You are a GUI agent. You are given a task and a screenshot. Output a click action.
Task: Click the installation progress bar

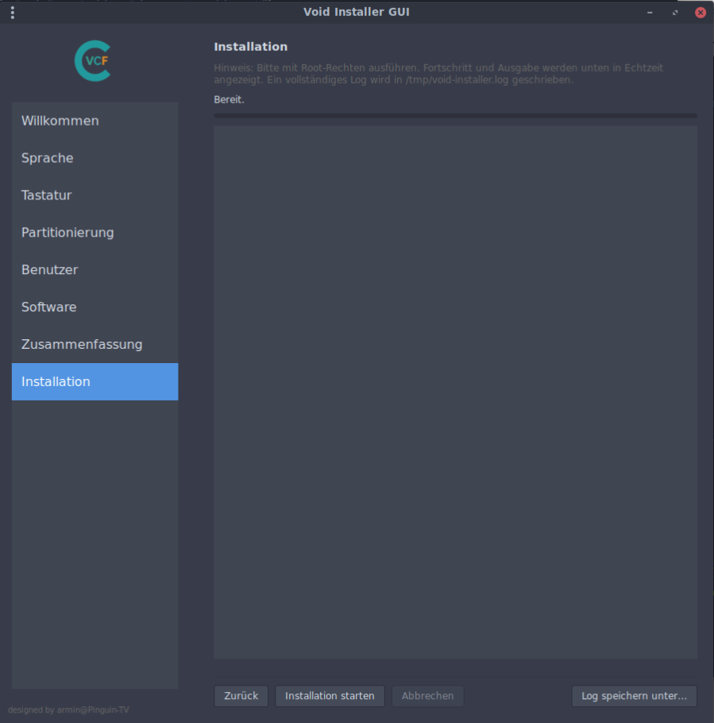pos(455,115)
